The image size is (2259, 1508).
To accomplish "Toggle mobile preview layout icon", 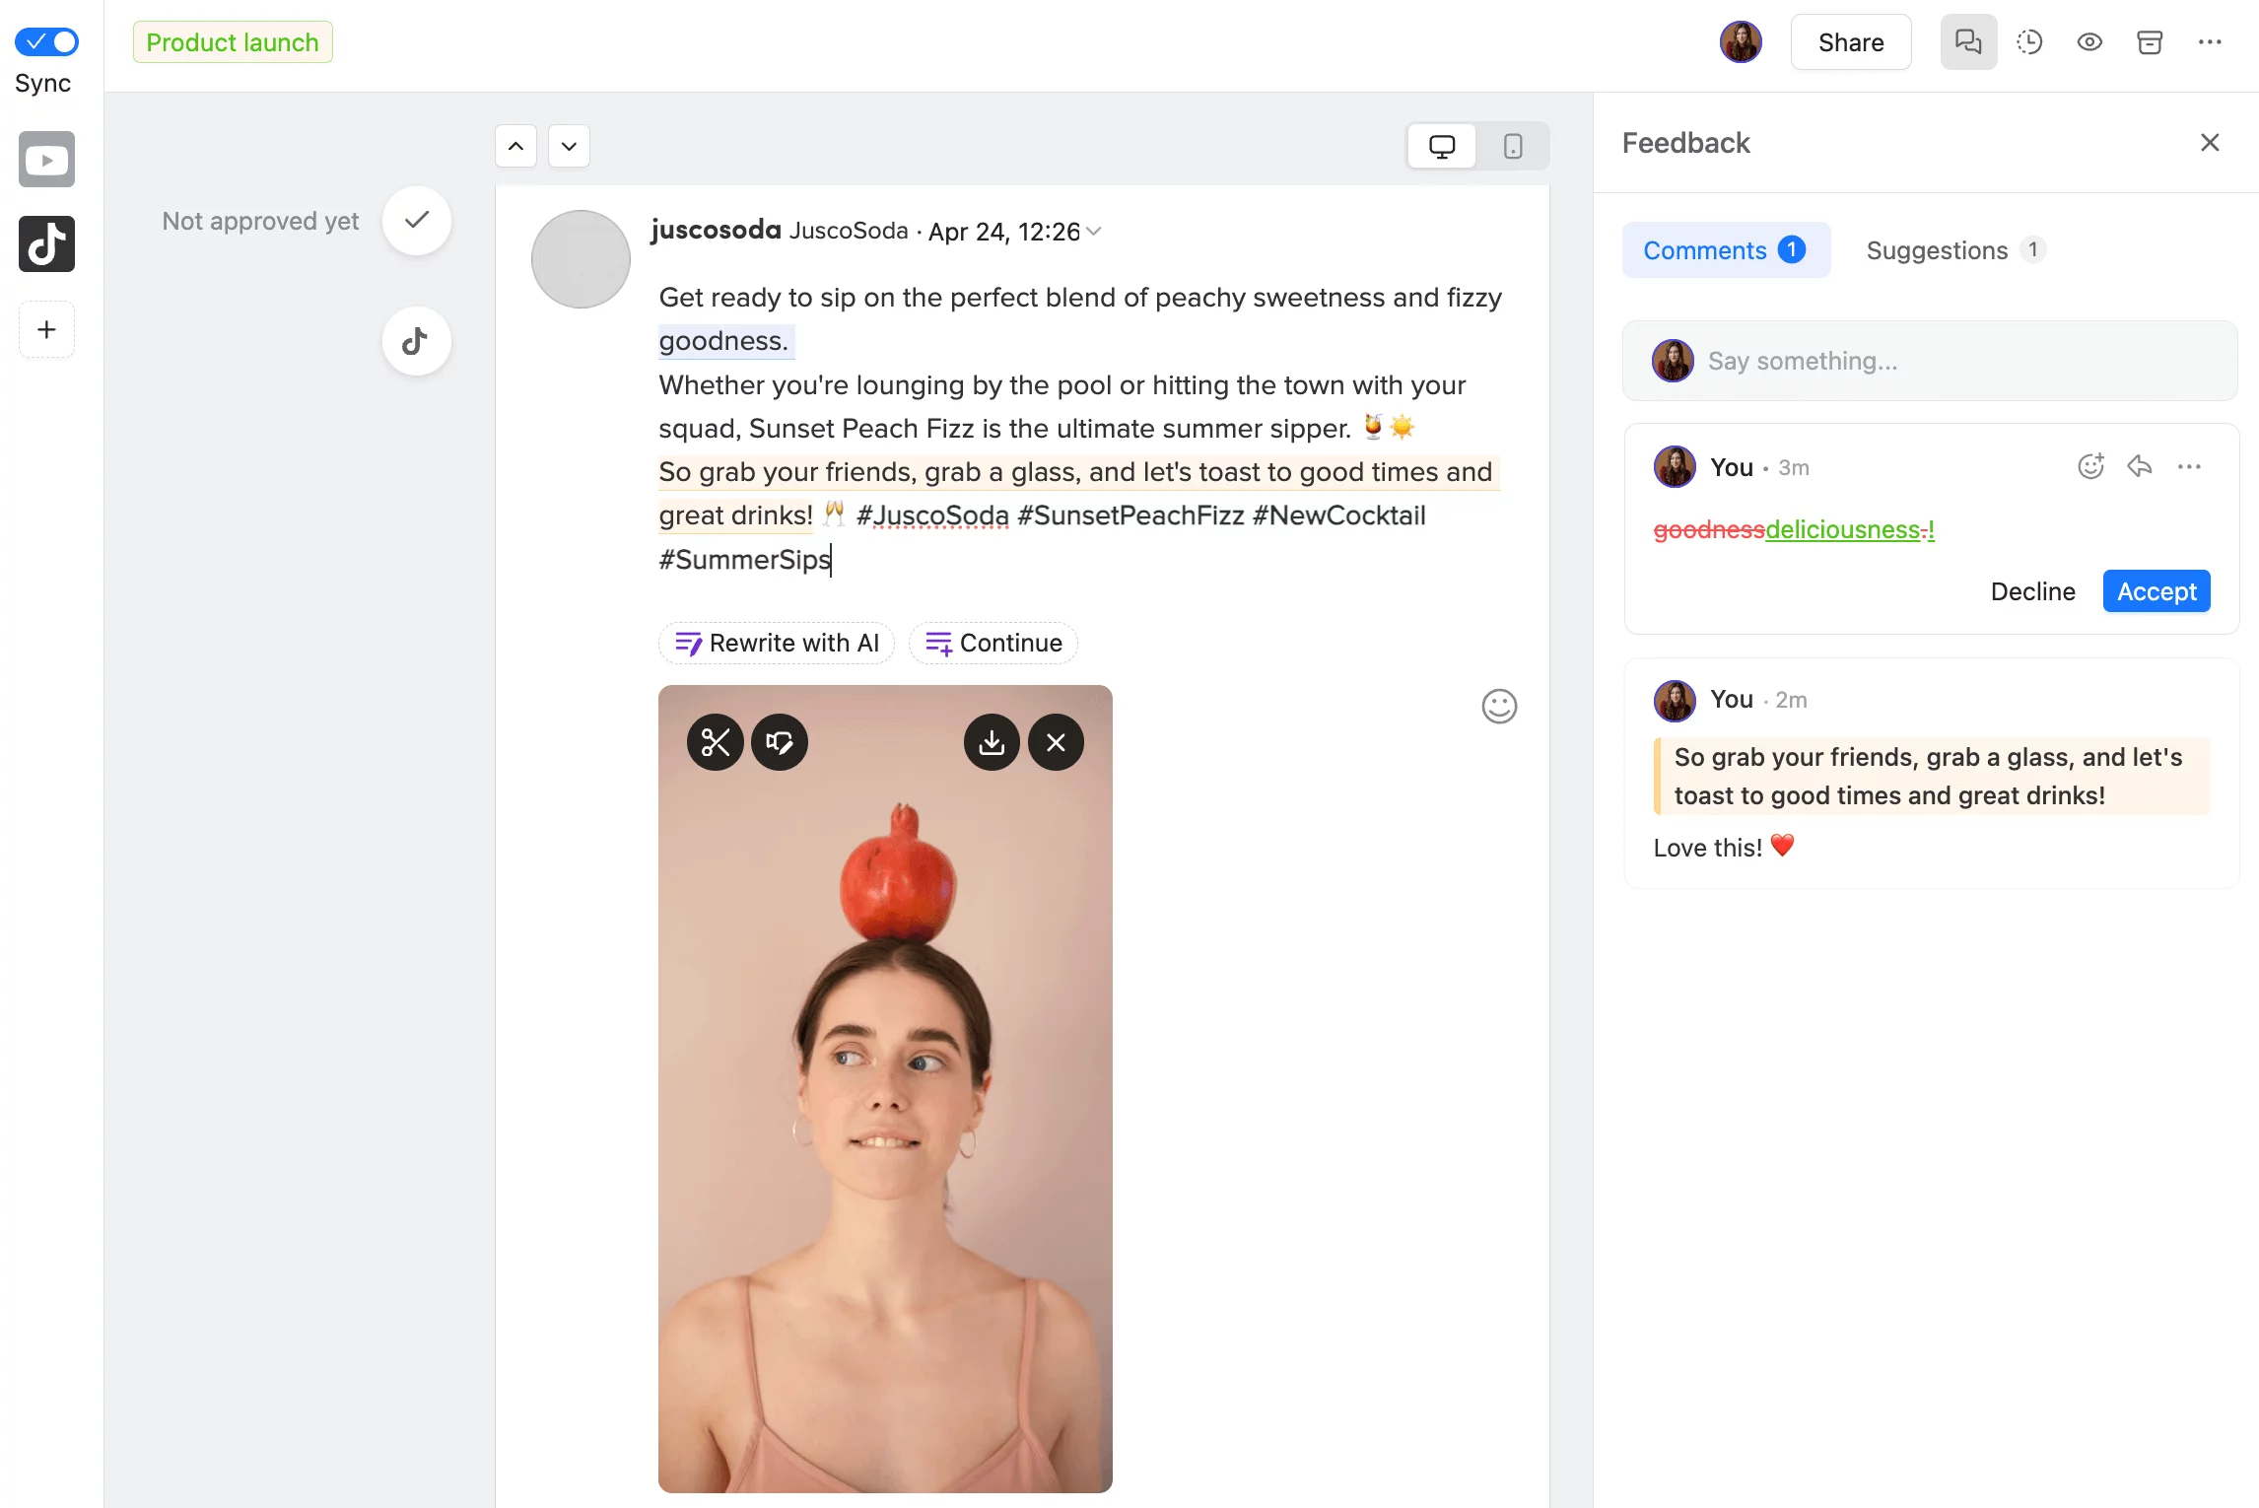I will pos(1512,147).
